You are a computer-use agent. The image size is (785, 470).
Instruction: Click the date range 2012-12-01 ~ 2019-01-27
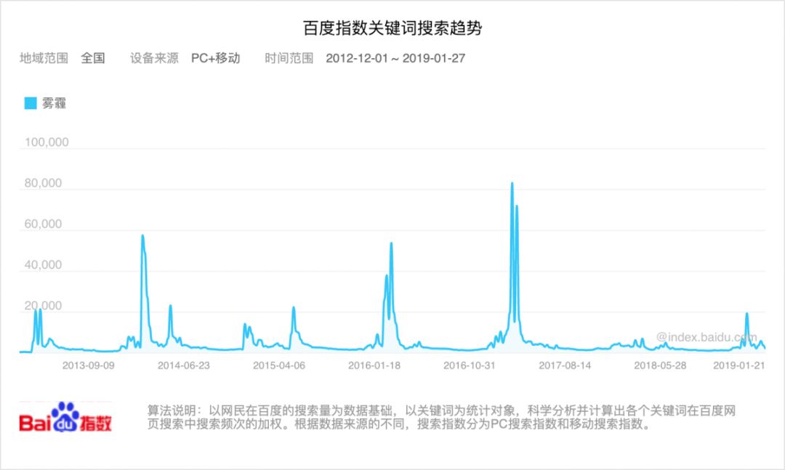tap(395, 58)
